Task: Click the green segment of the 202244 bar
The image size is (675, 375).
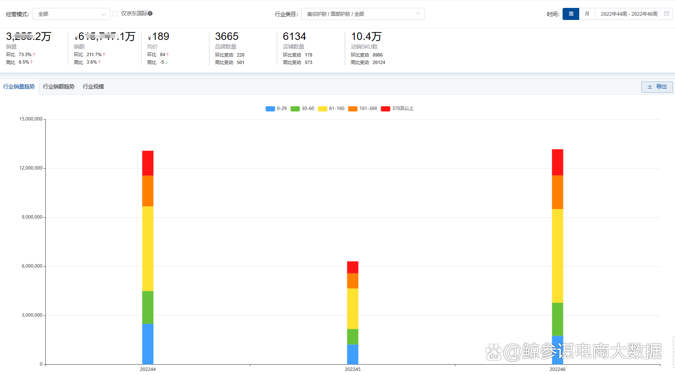Action: 148,308
